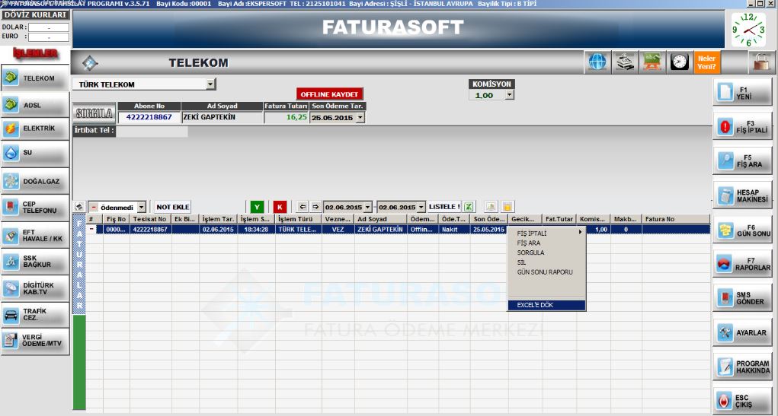Open the KOMİSYON value dropdown
The image size is (778, 416).
click(x=509, y=95)
